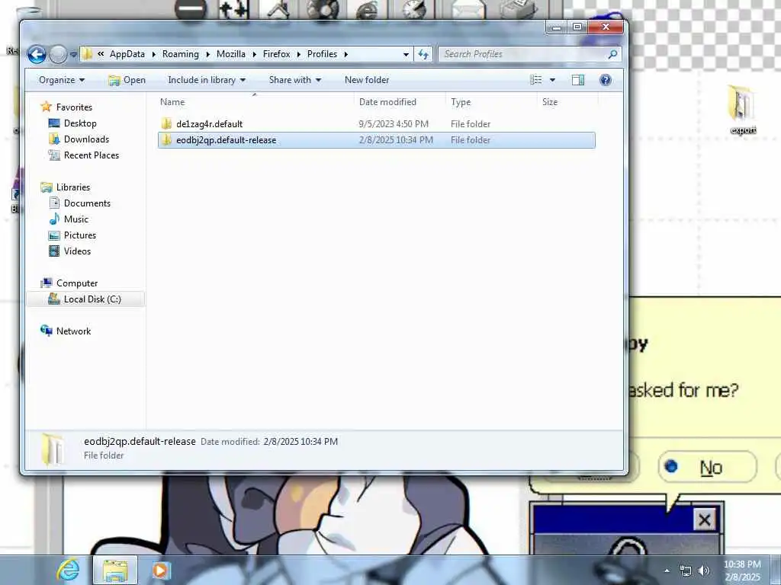Go back with the Explorer back arrow
The height and width of the screenshot is (585, 781).
37,54
